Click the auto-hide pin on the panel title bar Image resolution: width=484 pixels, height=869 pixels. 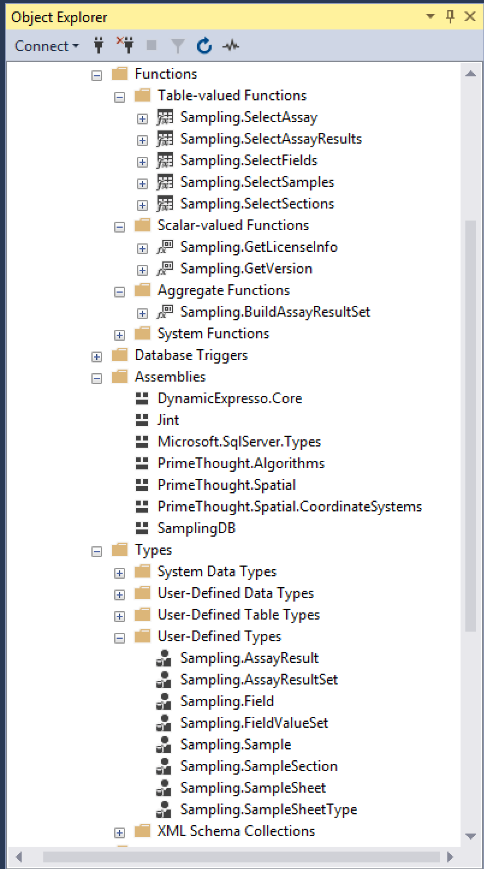[x=450, y=16]
